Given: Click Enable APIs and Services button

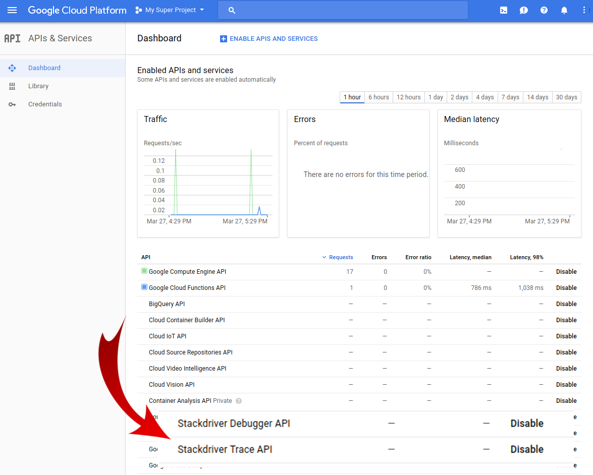Looking at the screenshot, I should (269, 39).
